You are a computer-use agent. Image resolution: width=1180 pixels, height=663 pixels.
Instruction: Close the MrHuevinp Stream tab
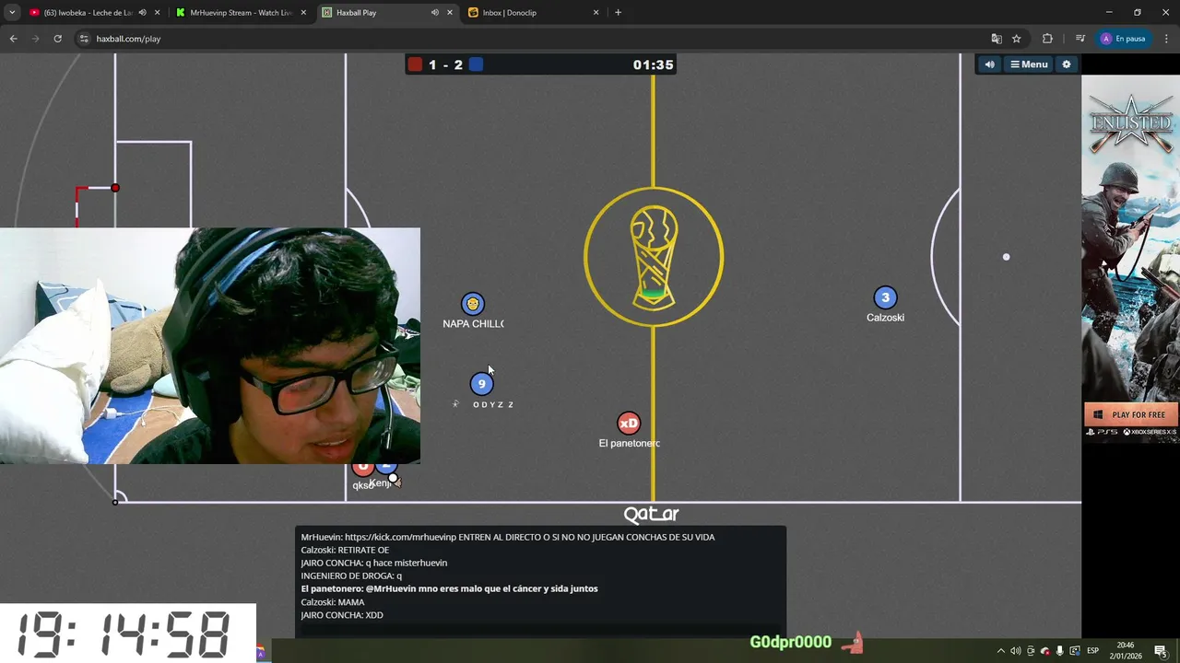point(303,13)
